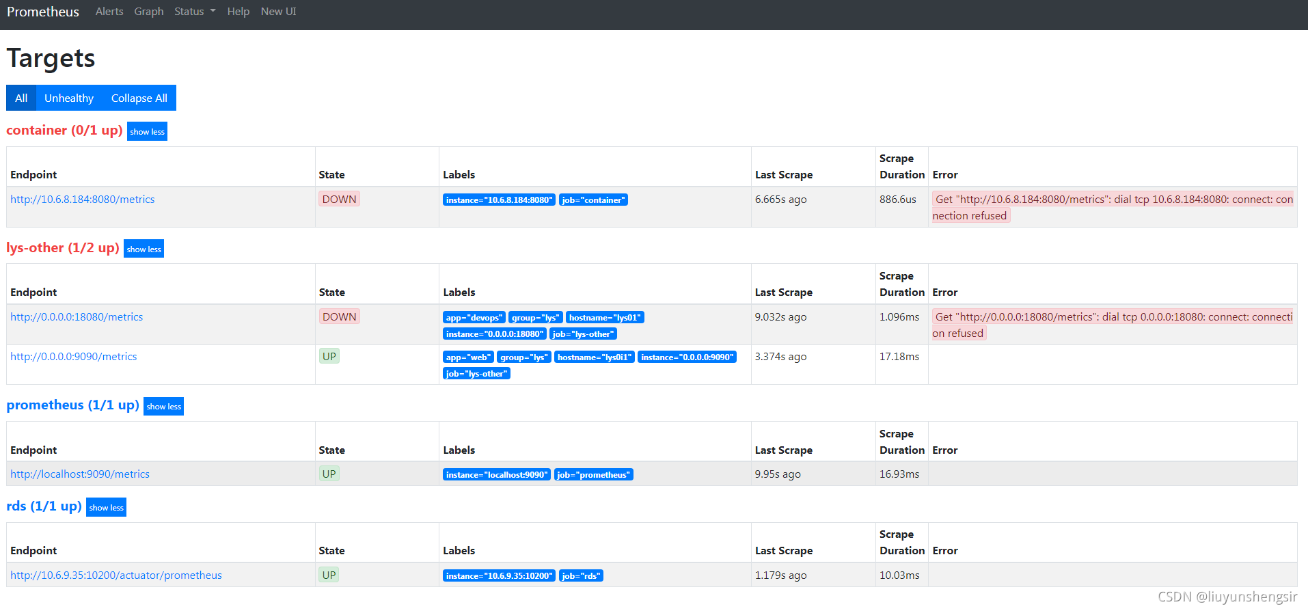Collapse the rds job with show less
This screenshot has height=611, width=1308.
(x=106, y=508)
